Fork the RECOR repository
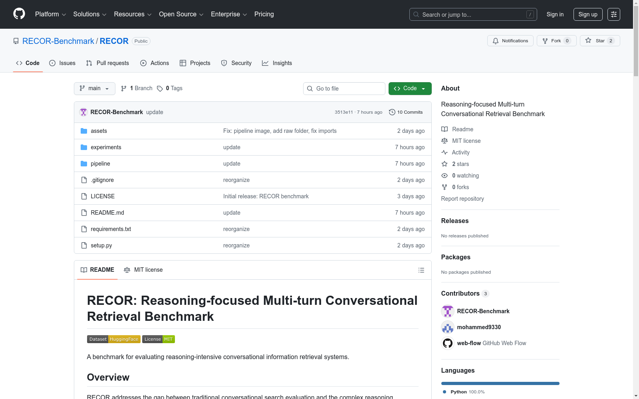 tap(557, 41)
